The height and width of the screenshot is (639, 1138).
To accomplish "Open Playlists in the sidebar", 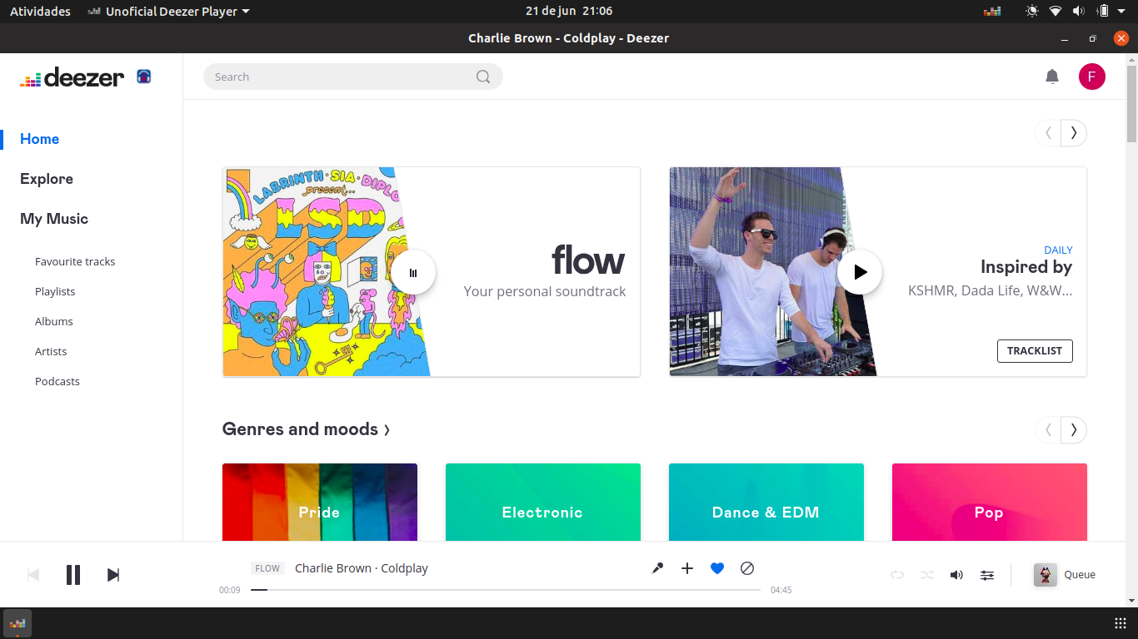I will click(55, 291).
